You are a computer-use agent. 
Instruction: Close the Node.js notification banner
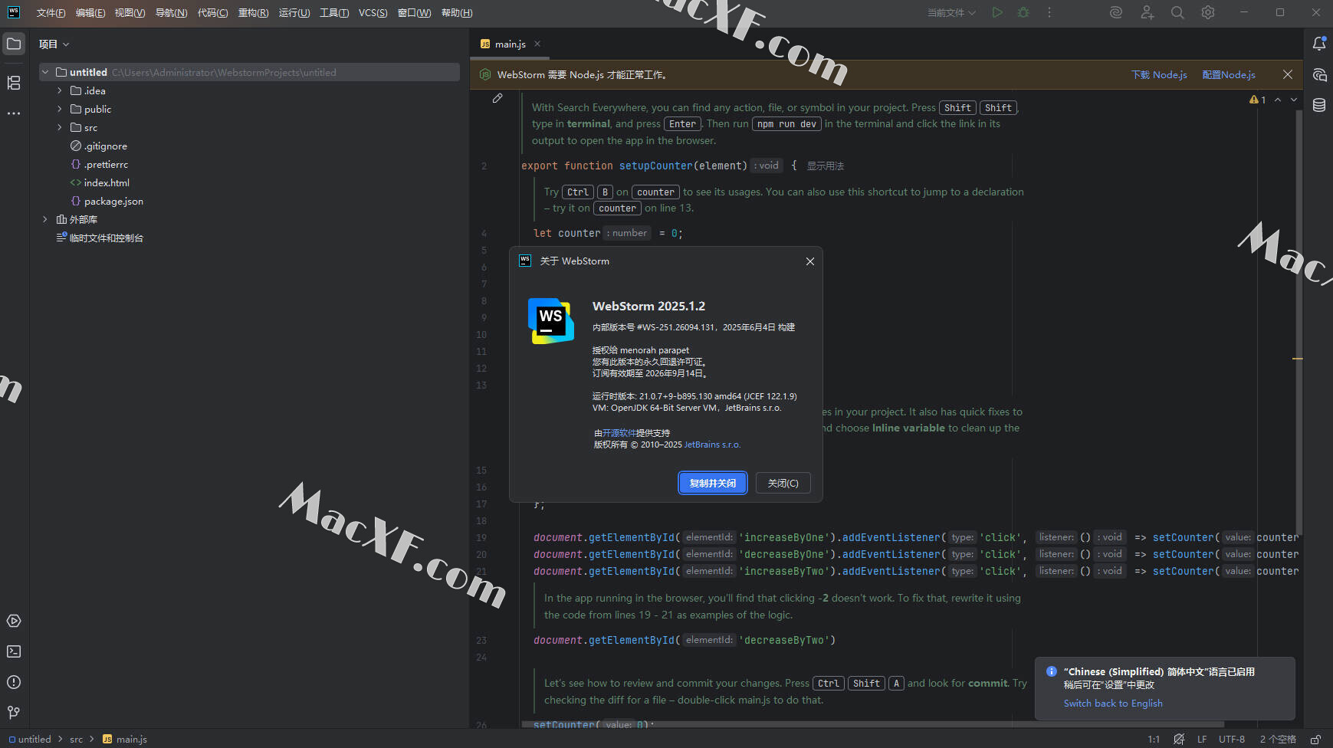[1288, 74]
